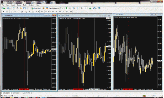The height and width of the screenshot is (98, 164).
Task: Open the Indicators list icon
Action: 90,8
